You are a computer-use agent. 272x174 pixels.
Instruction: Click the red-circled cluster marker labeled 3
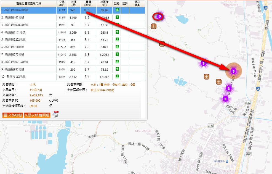coord(159,17)
